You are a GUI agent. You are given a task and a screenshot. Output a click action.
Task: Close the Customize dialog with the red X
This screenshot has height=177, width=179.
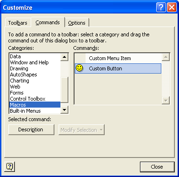click(172, 7)
